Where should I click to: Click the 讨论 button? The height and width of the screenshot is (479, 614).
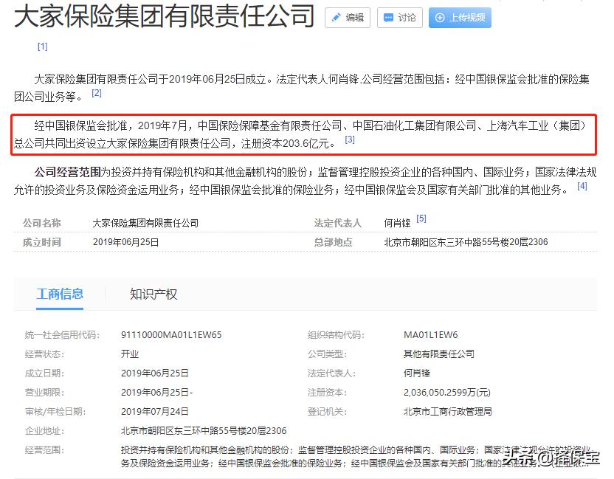(399, 18)
